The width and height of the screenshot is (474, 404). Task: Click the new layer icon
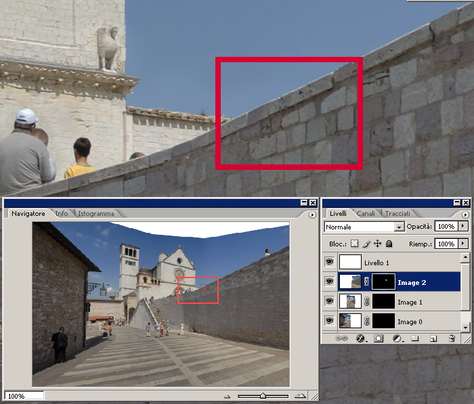tap(433, 338)
